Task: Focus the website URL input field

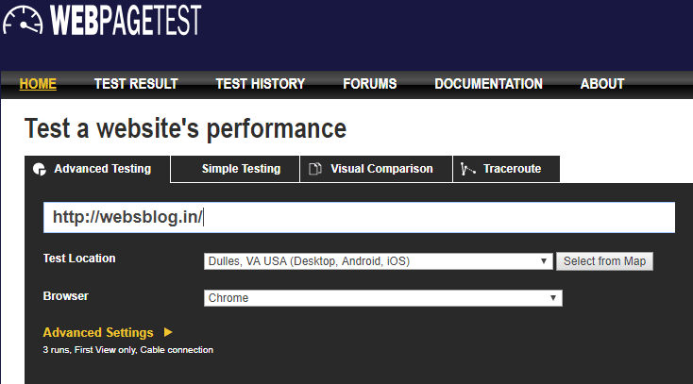Action: (359, 217)
